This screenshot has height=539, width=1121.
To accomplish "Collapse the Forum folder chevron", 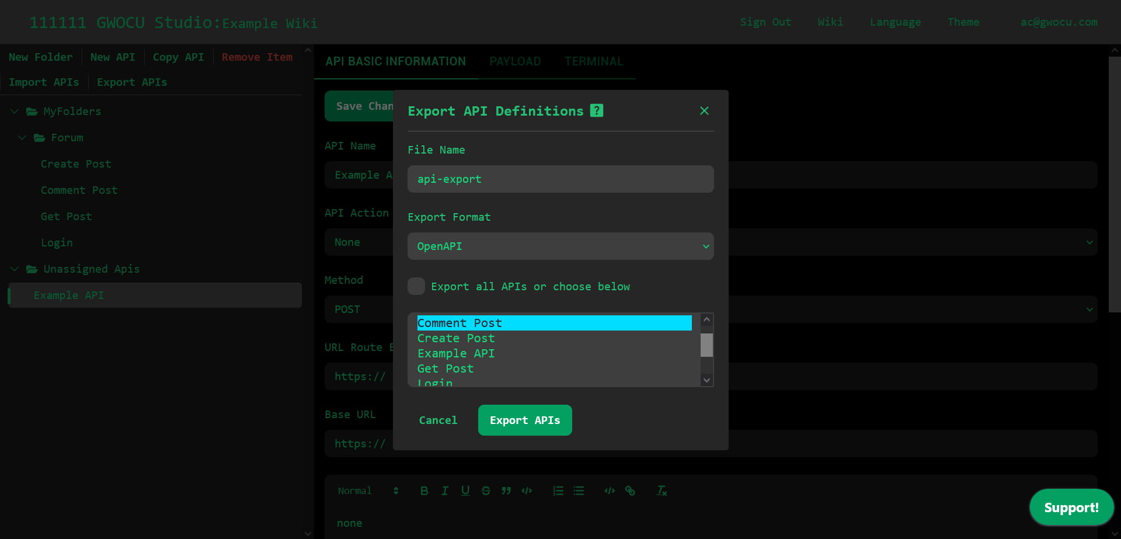I will point(22,138).
